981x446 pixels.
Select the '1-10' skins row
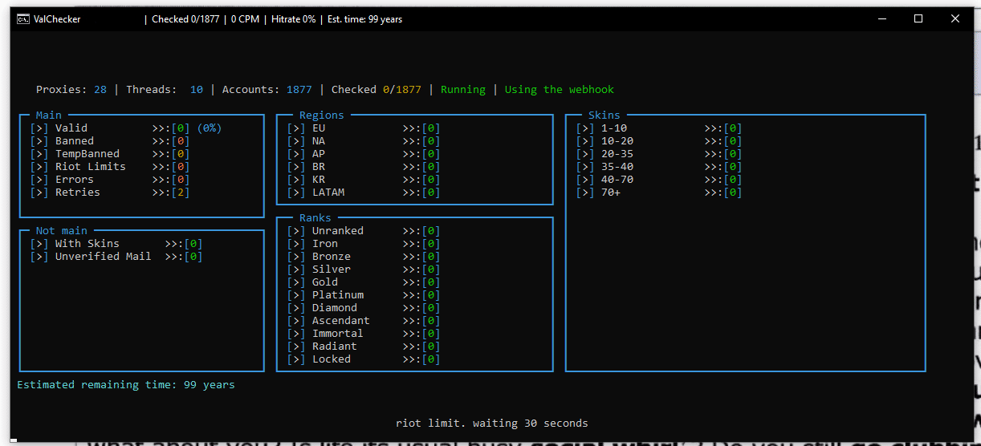click(x=659, y=128)
